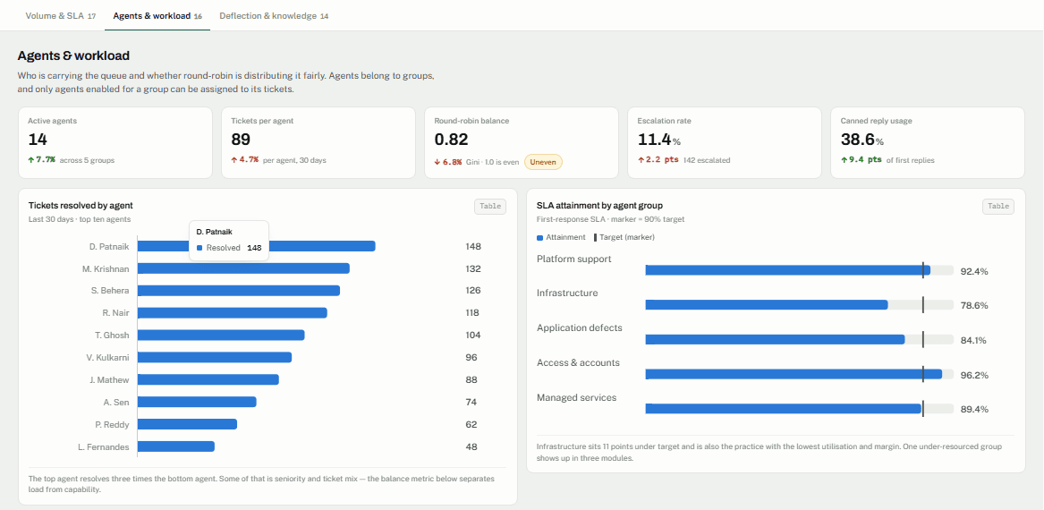
Task: Click the Application defects attainment bar
Action: click(775, 339)
